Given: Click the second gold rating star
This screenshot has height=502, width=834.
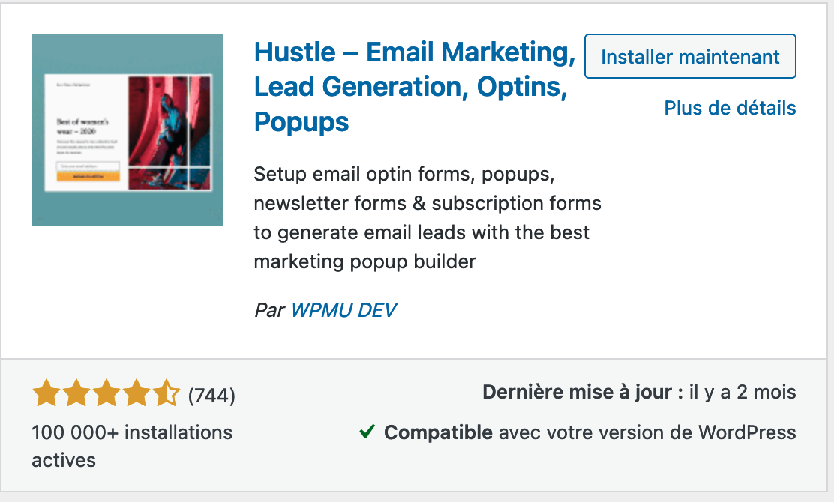Looking at the screenshot, I should pyautogui.click(x=76, y=393).
